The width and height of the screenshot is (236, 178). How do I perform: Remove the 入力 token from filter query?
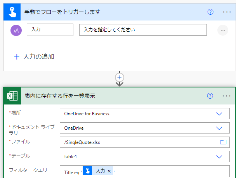[x=109, y=171]
